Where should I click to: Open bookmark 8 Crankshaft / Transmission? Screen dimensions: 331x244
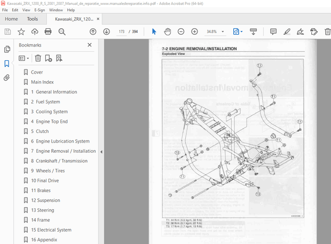click(59, 161)
